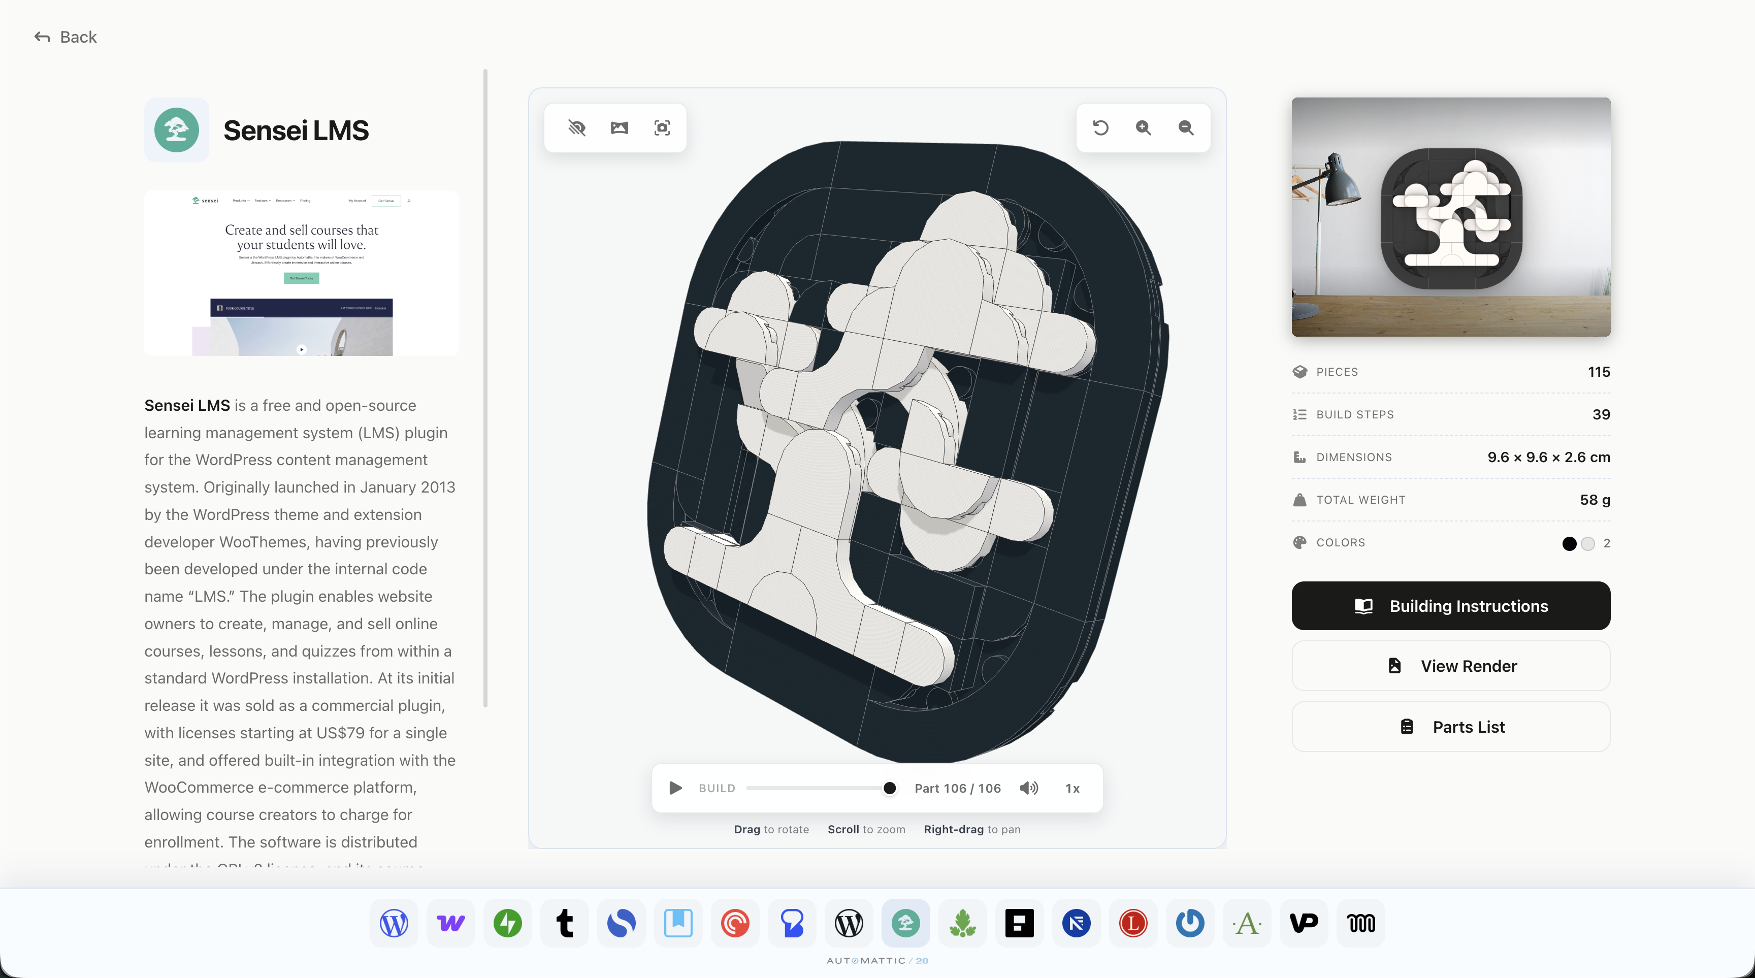Image resolution: width=1755 pixels, height=978 pixels.
Task: Zoom in on the 3D model
Action: (1143, 128)
